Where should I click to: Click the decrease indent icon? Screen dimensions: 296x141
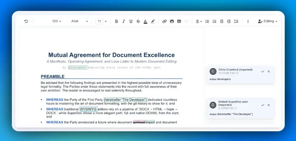222,21
